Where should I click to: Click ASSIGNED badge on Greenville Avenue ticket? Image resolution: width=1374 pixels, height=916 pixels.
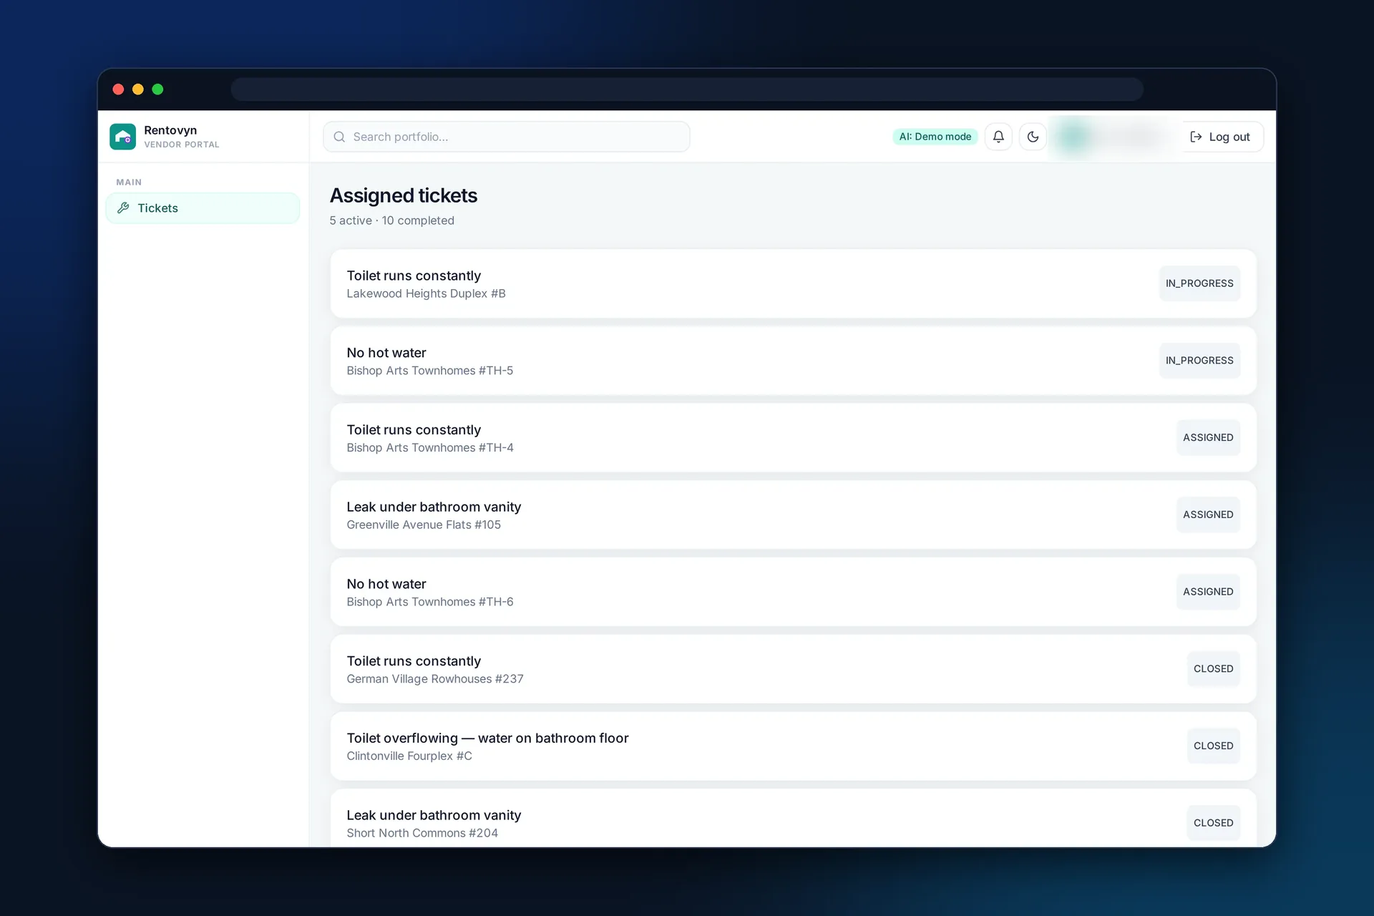[1208, 515]
